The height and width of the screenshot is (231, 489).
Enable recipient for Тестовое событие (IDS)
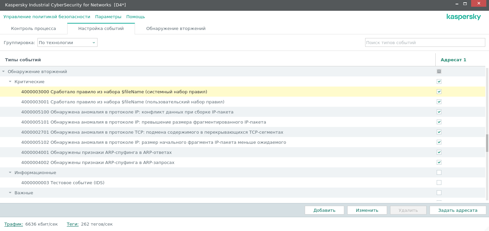[439, 183]
